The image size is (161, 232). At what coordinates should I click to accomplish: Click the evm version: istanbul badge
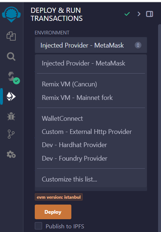[x=59, y=197]
